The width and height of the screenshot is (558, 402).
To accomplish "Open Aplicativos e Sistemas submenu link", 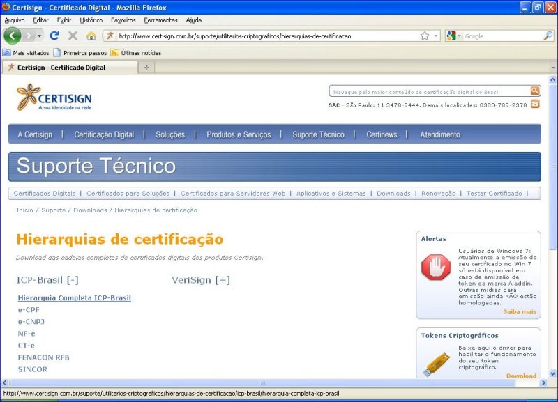I will tap(331, 194).
